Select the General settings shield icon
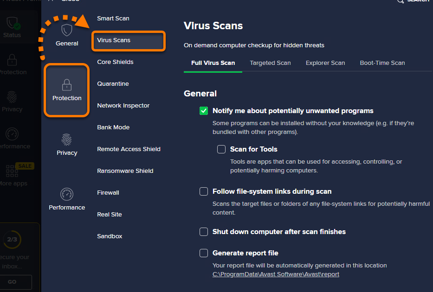Screen dimensions: 433x292 (66, 32)
